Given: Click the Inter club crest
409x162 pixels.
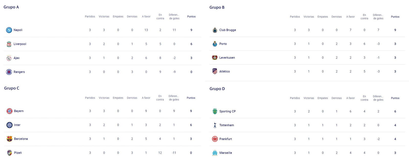Looking at the screenshot, I should point(9,125).
